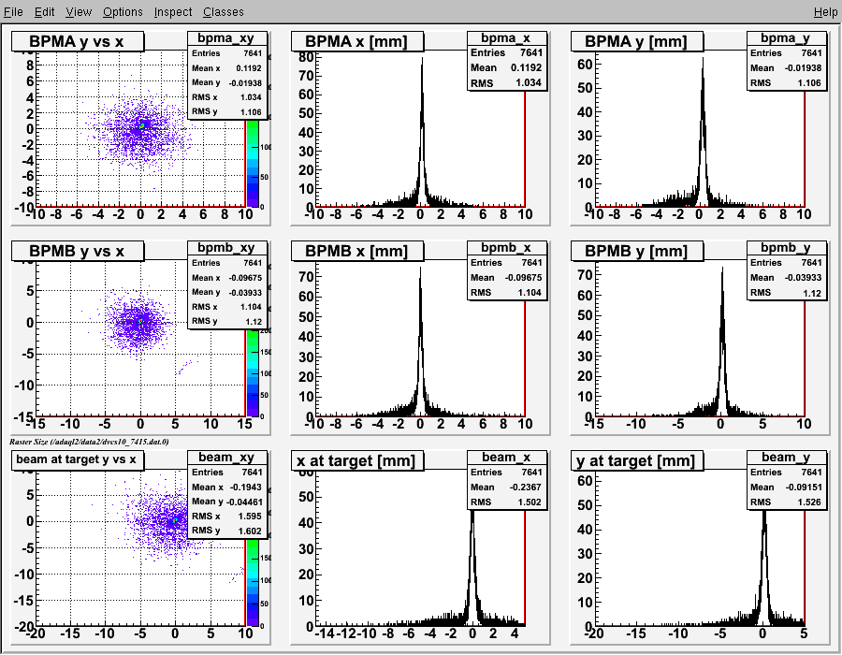Open the Help menu

(x=825, y=12)
